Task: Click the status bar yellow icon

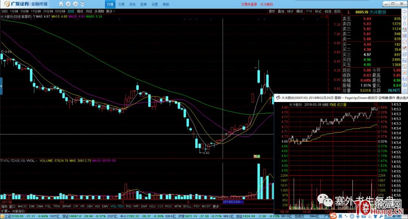Action: coord(2,216)
